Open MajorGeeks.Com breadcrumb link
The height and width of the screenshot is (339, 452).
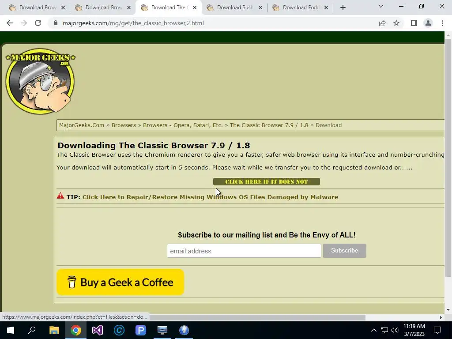tap(82, 125)
